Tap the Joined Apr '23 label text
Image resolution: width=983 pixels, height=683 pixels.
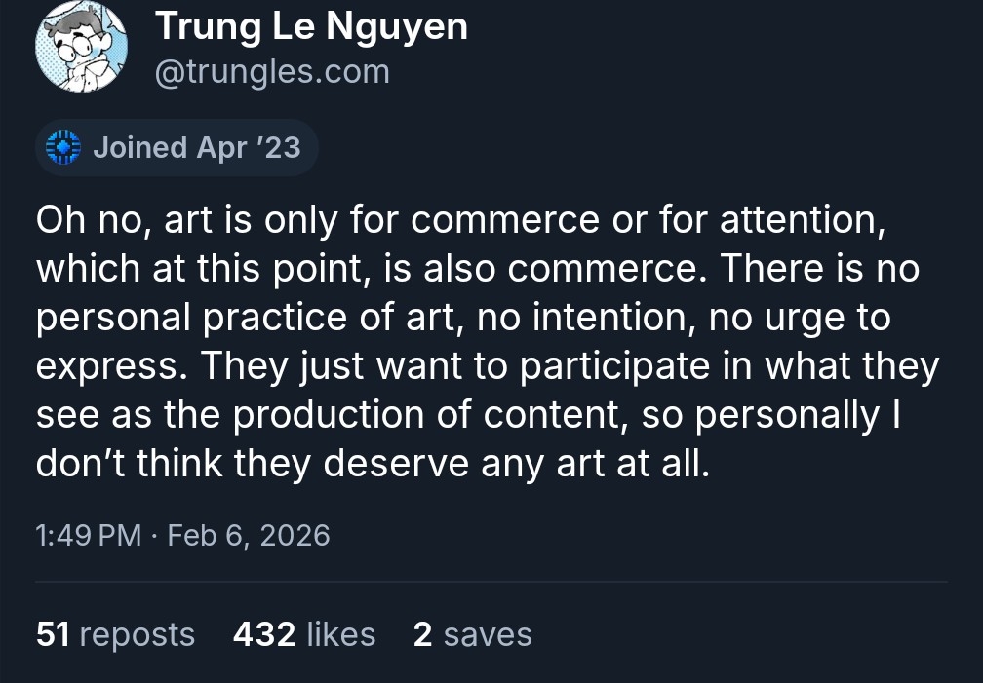click(x=197, y=148)
